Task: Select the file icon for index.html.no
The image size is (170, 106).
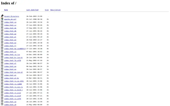Action: 2,69
